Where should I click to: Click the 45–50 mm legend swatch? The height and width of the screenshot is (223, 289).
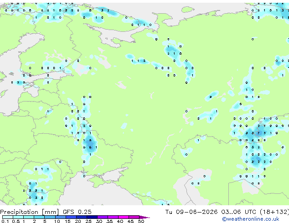click(134, 217)
